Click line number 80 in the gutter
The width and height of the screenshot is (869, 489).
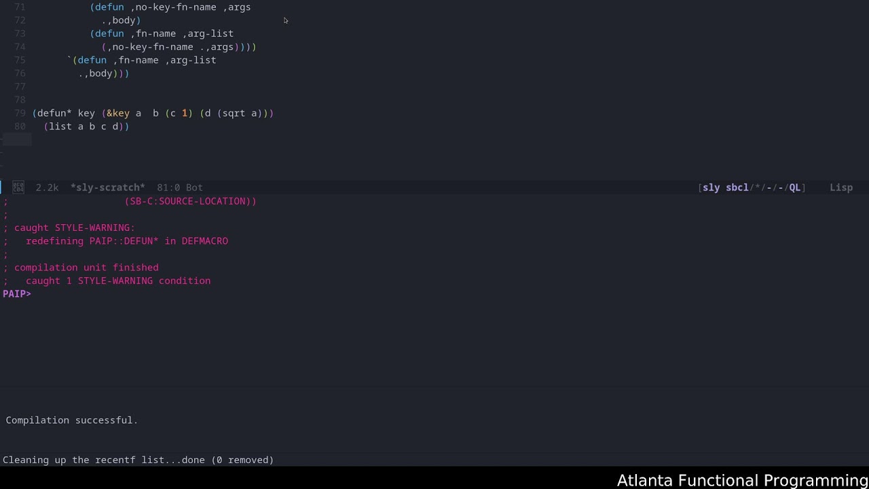click(x=20, y=126)
